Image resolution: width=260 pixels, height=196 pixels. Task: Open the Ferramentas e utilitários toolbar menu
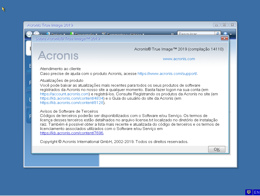click(x=123, y=34)
